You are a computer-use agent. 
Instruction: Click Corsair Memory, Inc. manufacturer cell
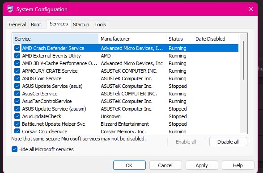pyautogui.click(x=123, y=132)
